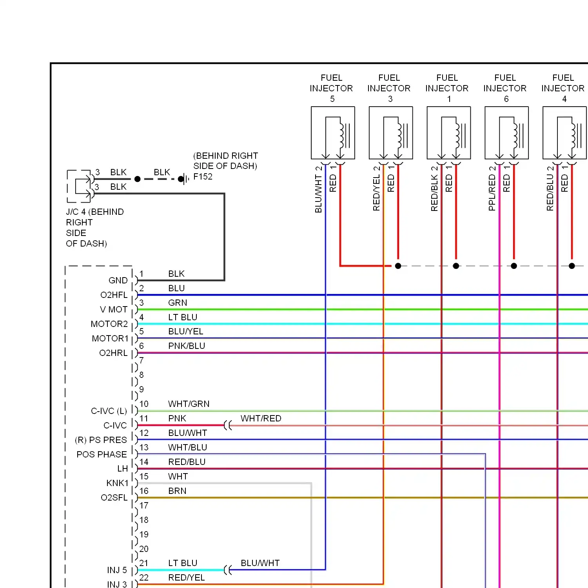The height and width of the screenshot is (588, 588).
Task: Click the BLU/WHT wire label at pin 12
Action: point(188,433)
